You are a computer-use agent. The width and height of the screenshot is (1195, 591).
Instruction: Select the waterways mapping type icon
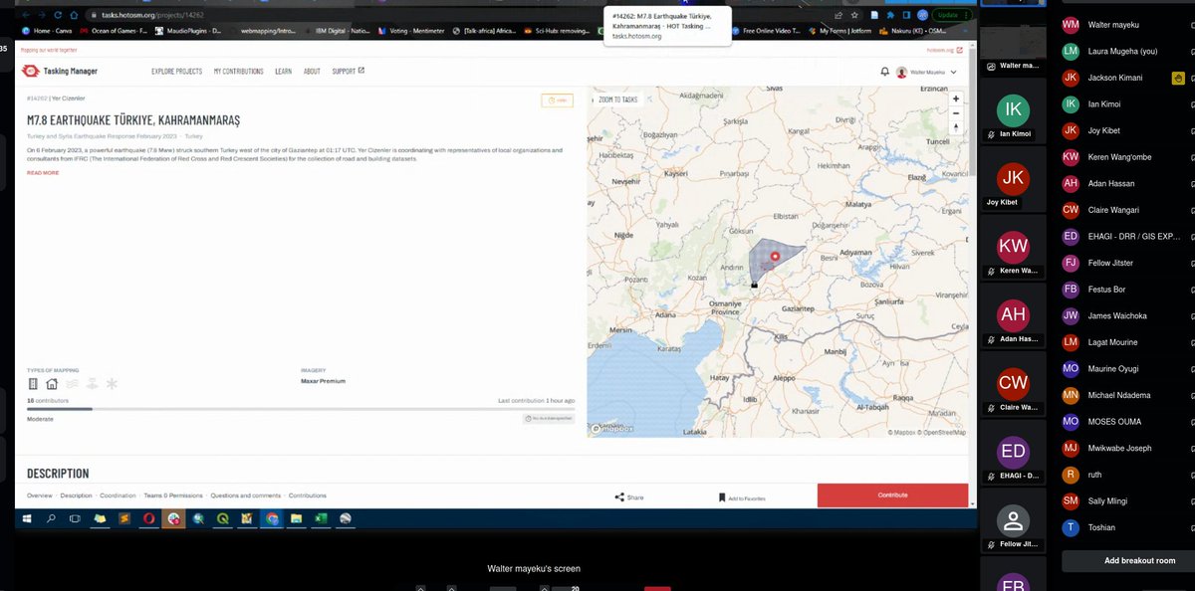tap(71, 383)
